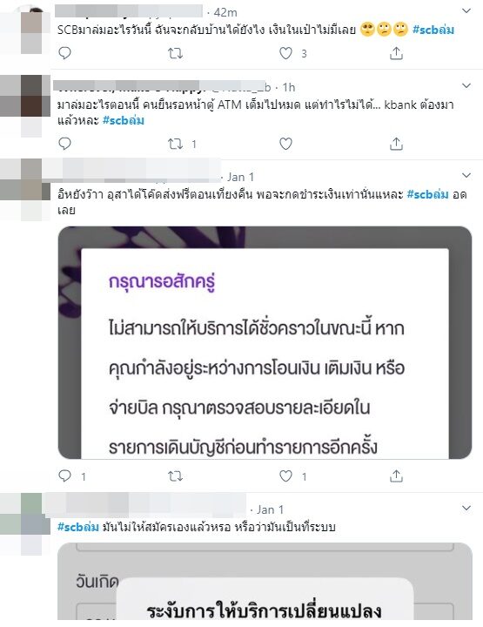This screenshot has height=627, width=483.
Task: Reply to the 42m SCB tweet
Action: click(x=64, y=53)
